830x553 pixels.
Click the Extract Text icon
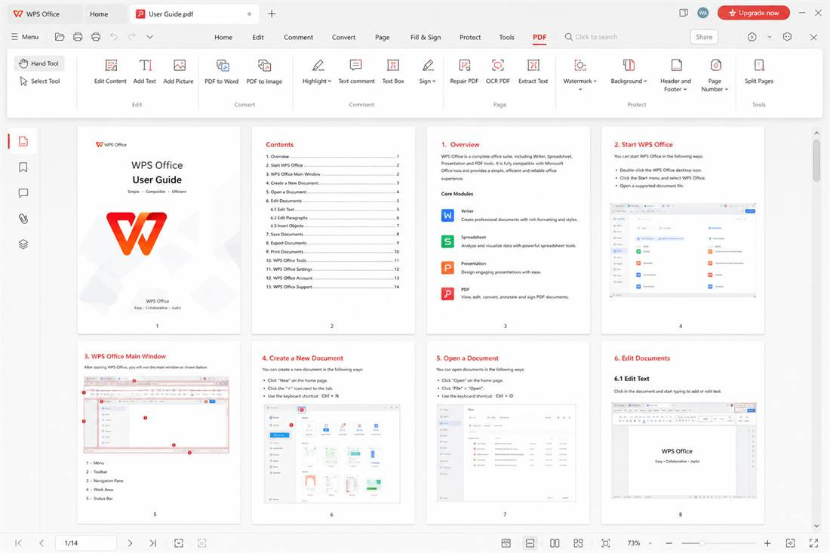tap(533, 65)
